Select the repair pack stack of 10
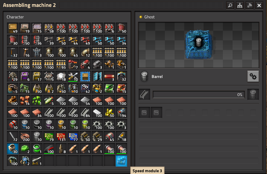The width and height of the screenshot is (267, 174). tap(73, 76)
